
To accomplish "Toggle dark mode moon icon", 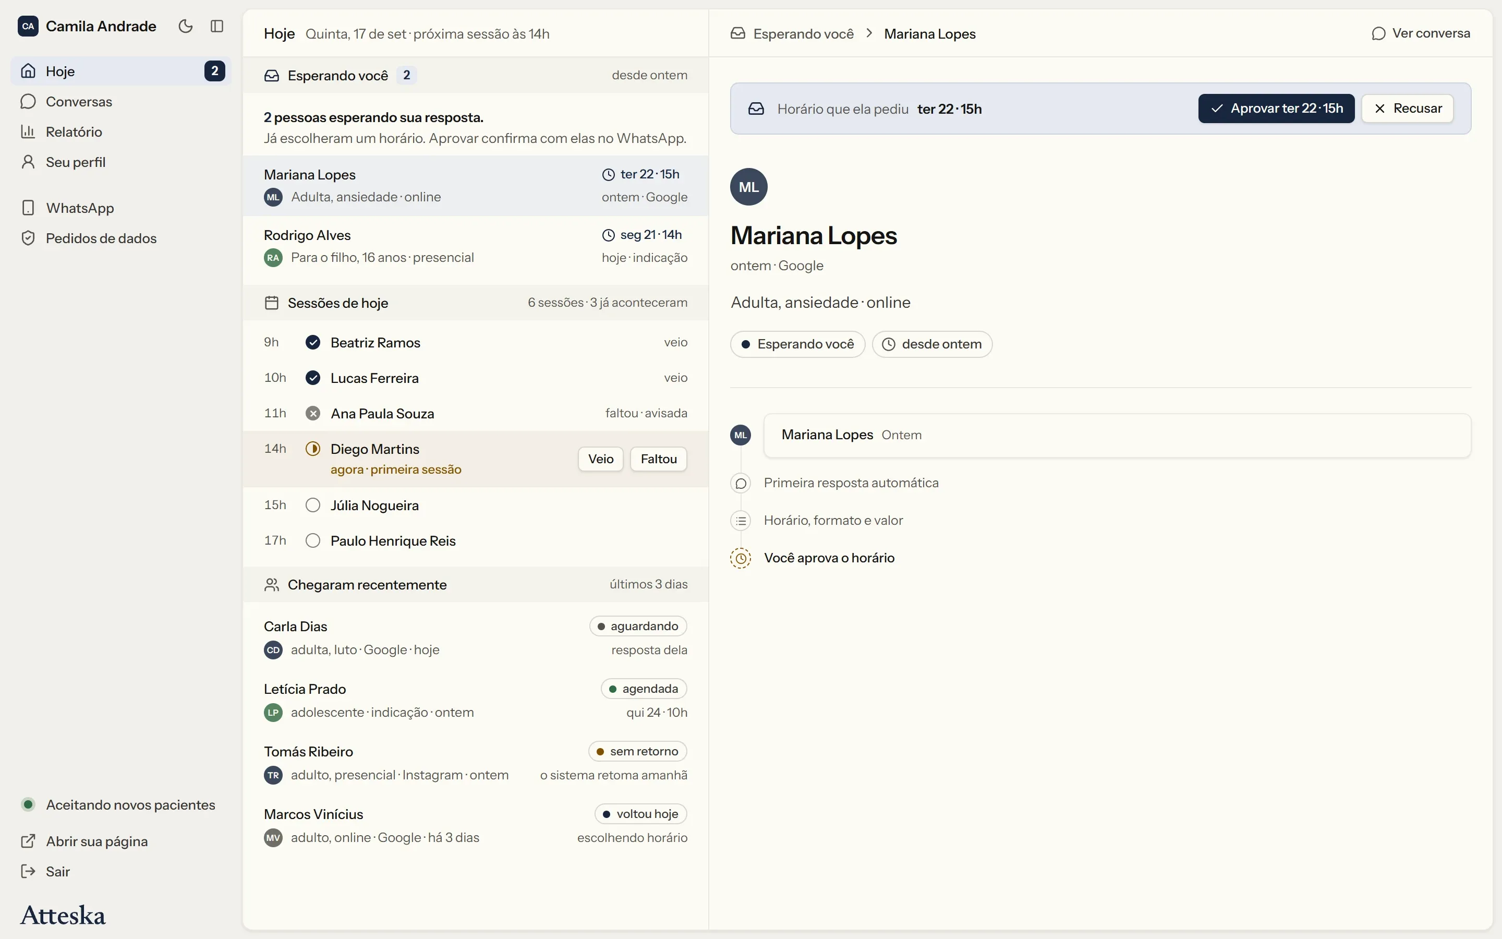I will [185, 26].
